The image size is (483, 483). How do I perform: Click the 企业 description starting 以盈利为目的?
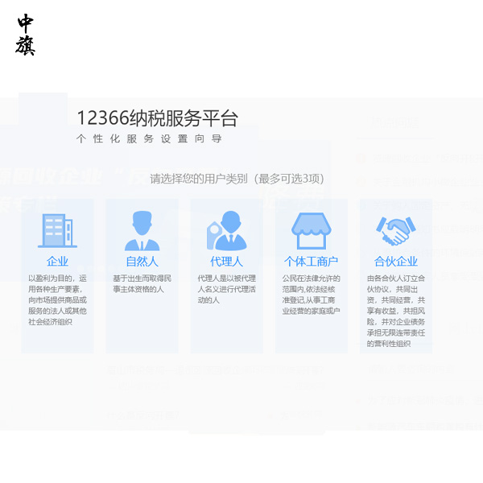tap(57, 299)
